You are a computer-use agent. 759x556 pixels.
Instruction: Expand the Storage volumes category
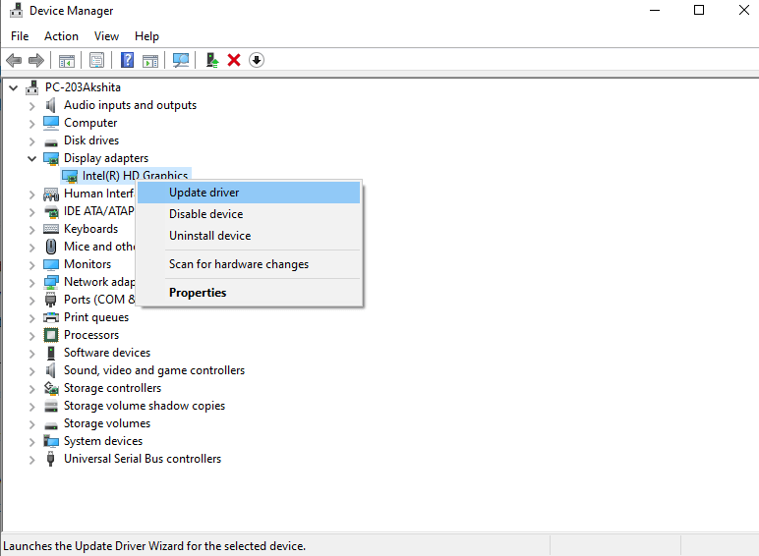tap(31, 424)
